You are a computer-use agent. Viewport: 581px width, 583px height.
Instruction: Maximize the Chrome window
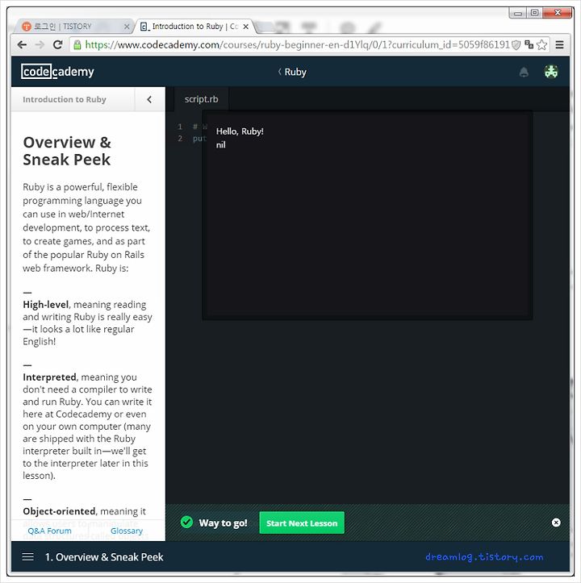(534, 13)
